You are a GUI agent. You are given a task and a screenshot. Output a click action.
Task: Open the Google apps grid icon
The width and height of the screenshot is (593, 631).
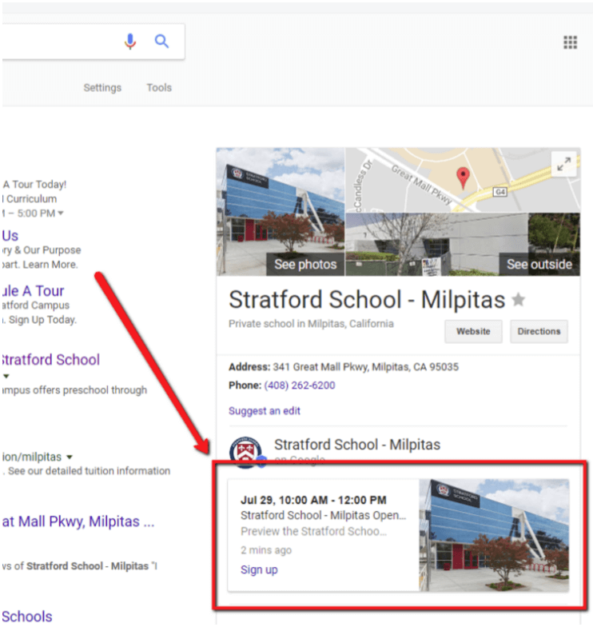(x=570, y=42)
